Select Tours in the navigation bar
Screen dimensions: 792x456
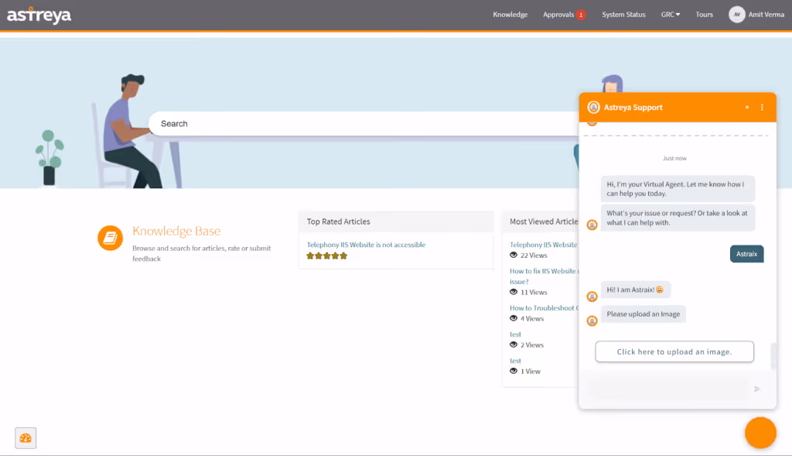[x=704, y=14]
